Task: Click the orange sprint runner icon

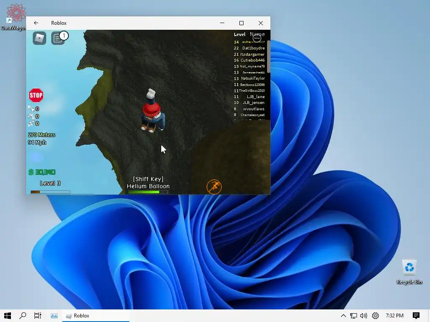Action: point(214,187)
